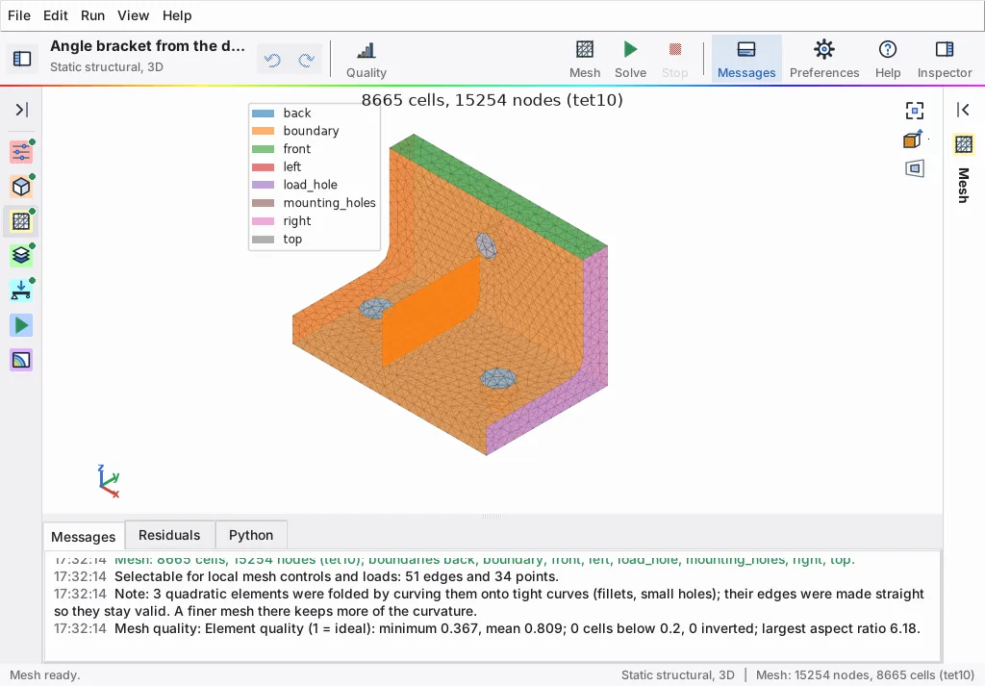Image resolution: width=985 pixels, height=686 pixels.
Task: Click the project title 'Angle bracket from the d...'
Action: [147, 46]
